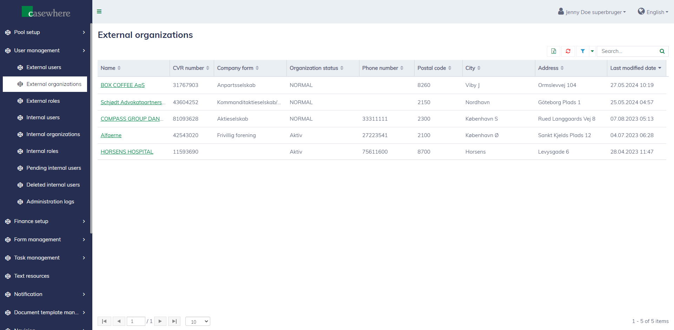Open the filter options dropdown arrow
The height and width of the screenshot is (330, 674).
(x=592, y=51)
